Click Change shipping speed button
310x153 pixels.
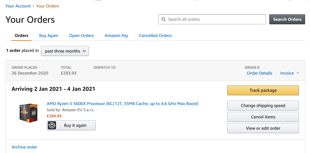263,106
